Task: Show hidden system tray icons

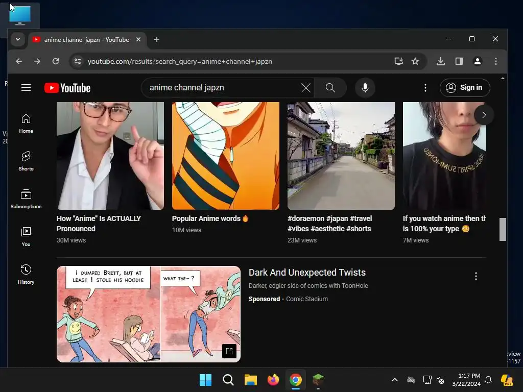Action: point(395,380)
